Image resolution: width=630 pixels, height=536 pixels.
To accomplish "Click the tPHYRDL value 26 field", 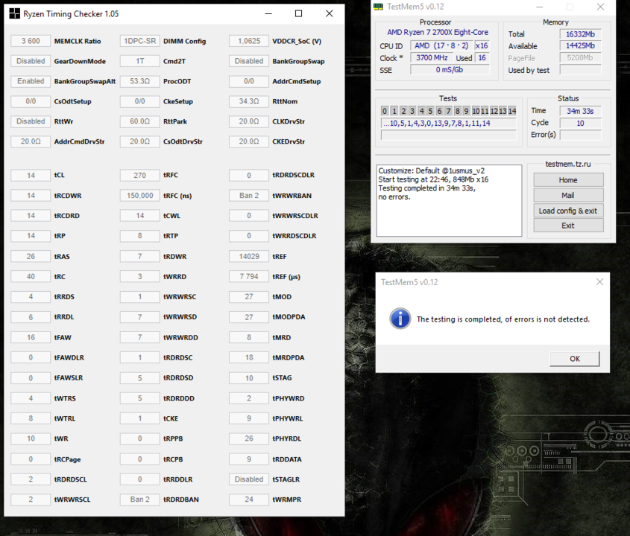I will pyautogui.click(x=249, y=438).
